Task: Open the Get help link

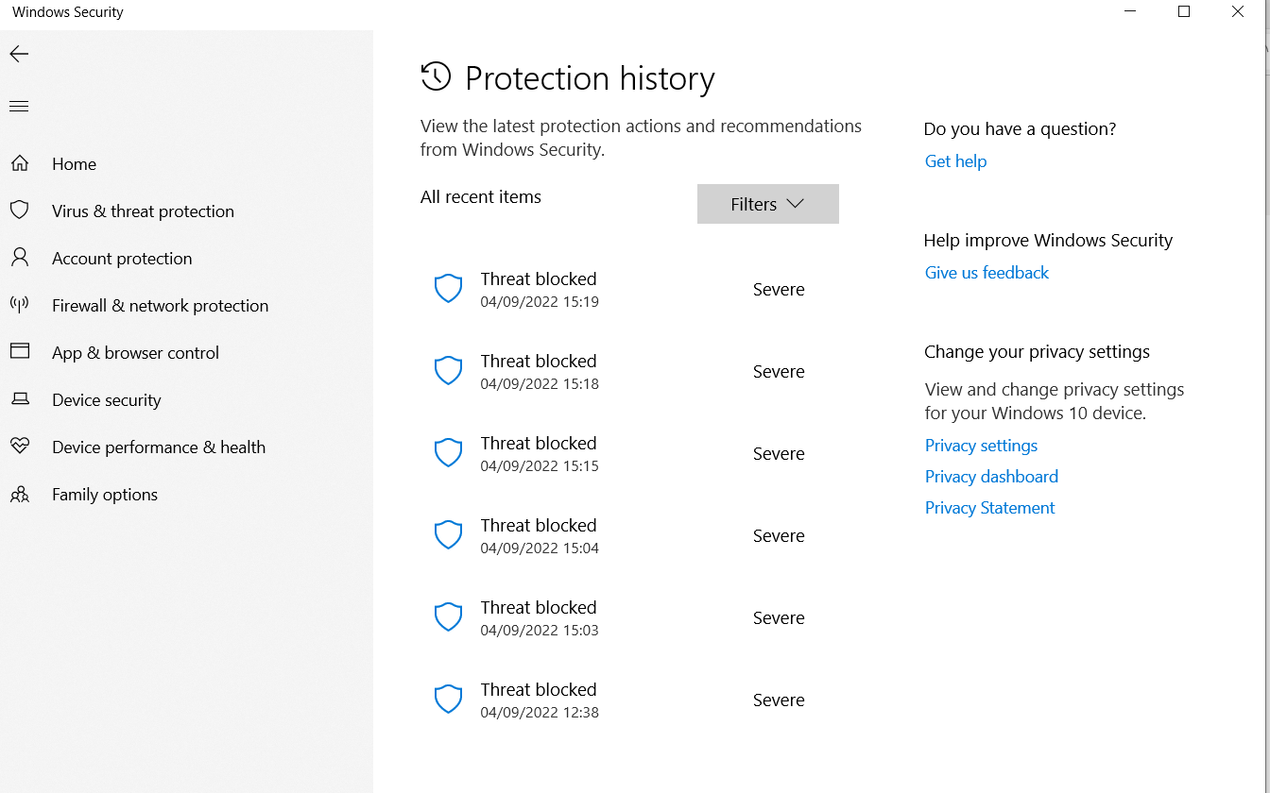Action: [x=955, y=161]
